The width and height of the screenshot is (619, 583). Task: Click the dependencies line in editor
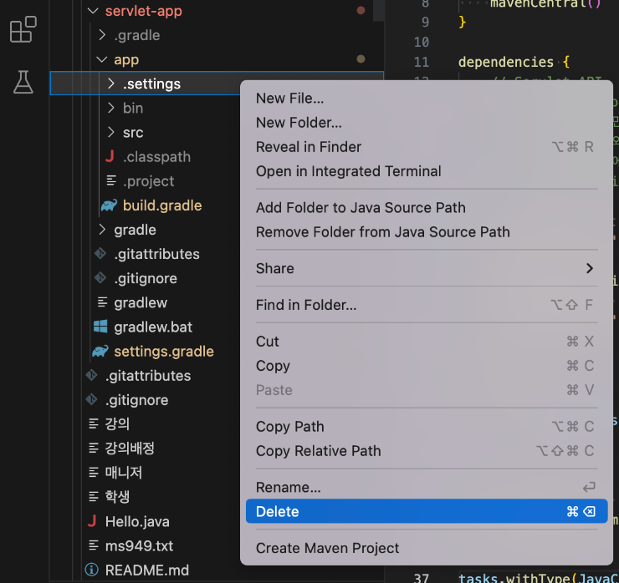click(514, 62)
